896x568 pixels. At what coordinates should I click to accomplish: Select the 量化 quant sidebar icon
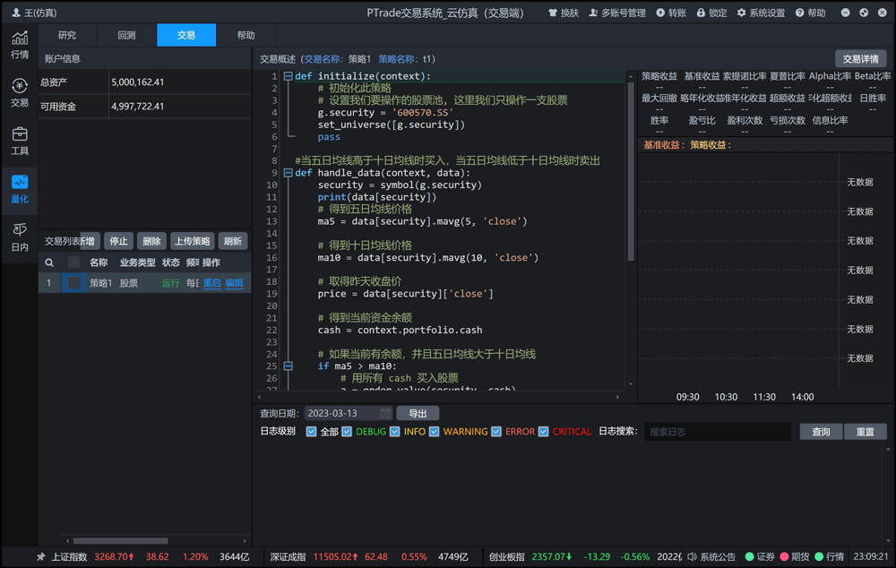point(20,189)
